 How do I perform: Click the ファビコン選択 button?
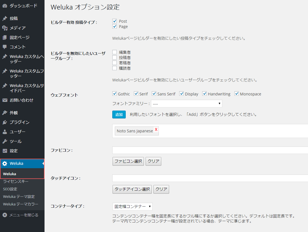pyautogui.click(x=128, y=161)
